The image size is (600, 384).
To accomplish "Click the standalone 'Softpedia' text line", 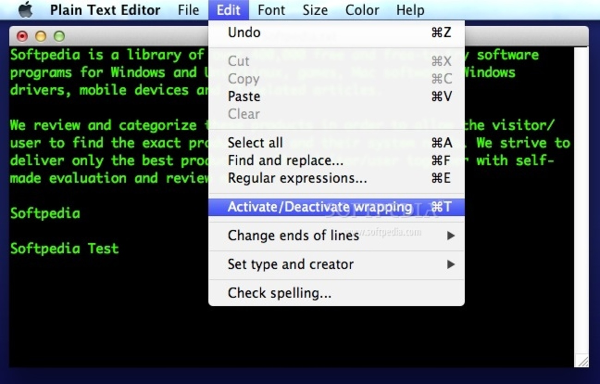I will 45,213.
